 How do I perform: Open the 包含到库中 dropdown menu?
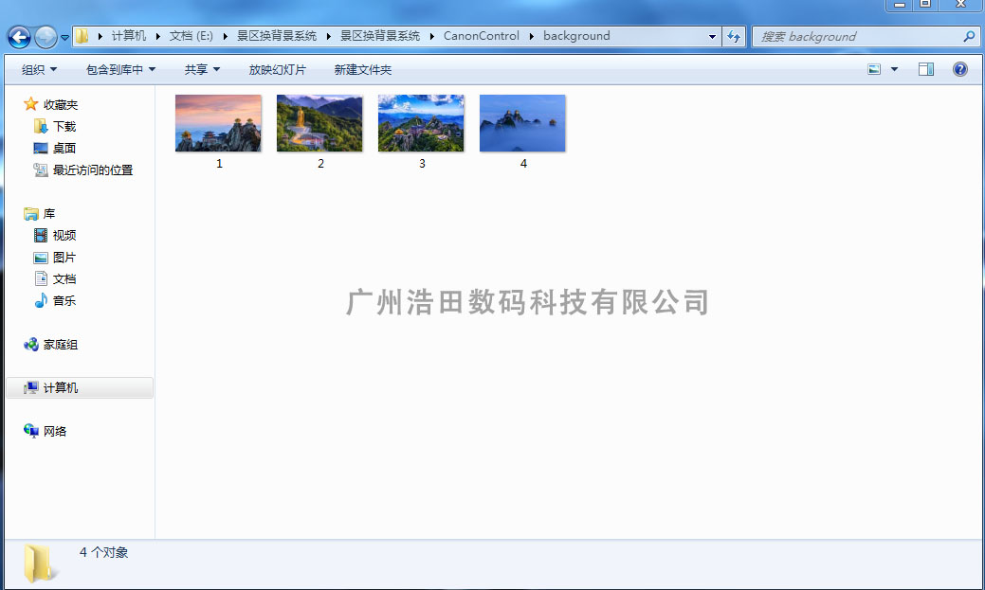[120, 69]
